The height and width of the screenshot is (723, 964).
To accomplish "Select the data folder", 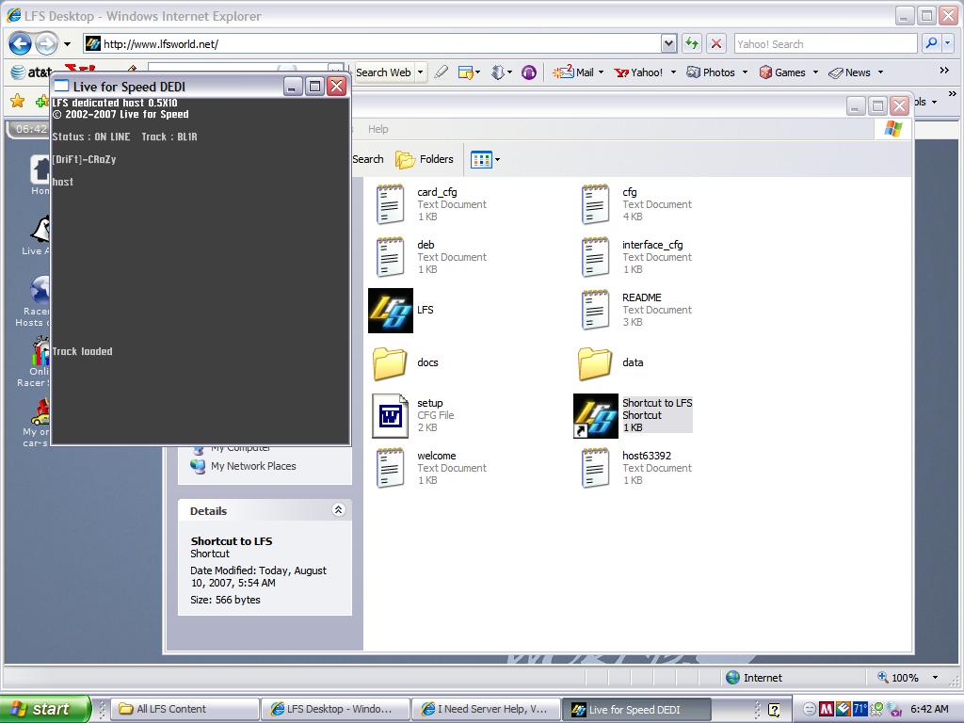I will pyautogui.click(x=611, y=362).
